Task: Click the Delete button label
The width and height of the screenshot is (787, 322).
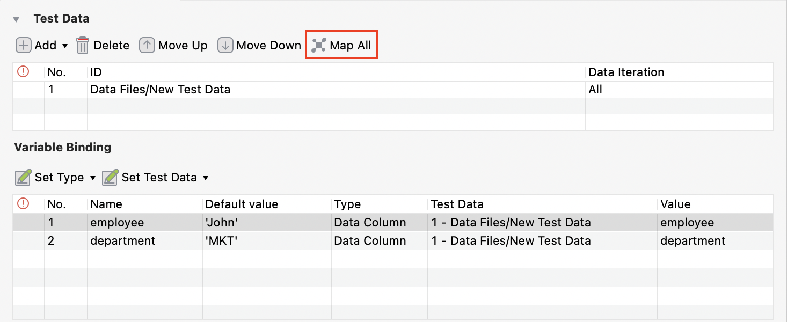Action: click(x=111, y=45)
